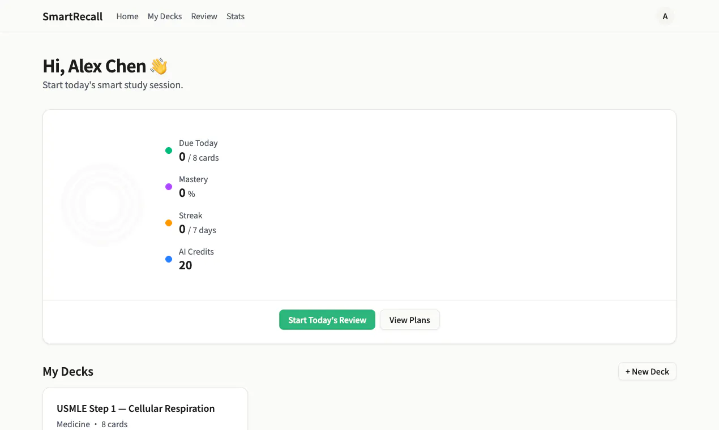
Task: Click the "/ 7 days" streak text
Action: 202,230
